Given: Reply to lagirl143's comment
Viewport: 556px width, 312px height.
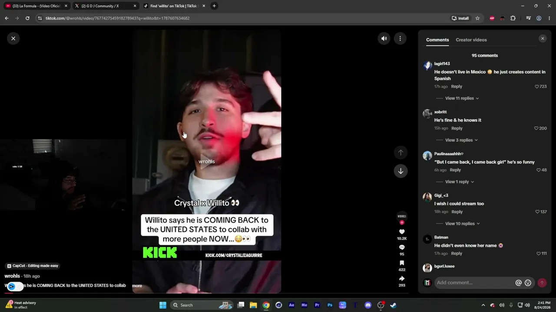Looking at the screenshot, I should coord(457,87).
